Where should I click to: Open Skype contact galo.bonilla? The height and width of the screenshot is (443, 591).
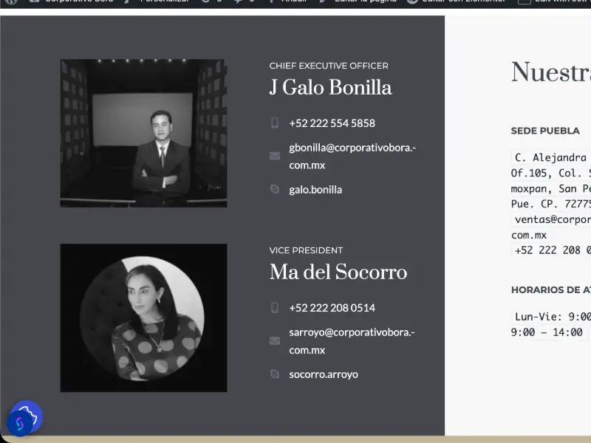[x=315, y=190]
